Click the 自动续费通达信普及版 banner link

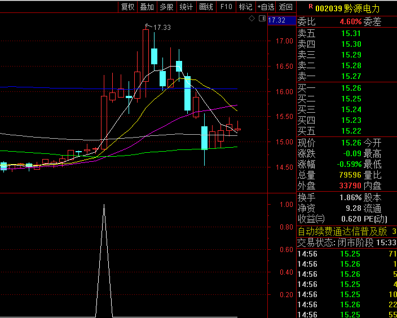[342, 231]
